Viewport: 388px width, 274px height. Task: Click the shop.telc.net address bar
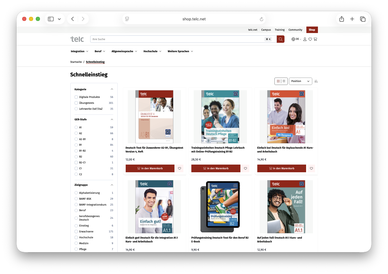[194, 19]
